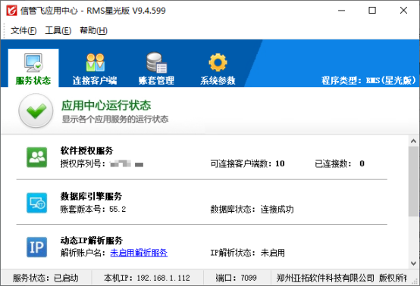Click the 信管飞 app logo in title bar

click(x=11, y=11)
